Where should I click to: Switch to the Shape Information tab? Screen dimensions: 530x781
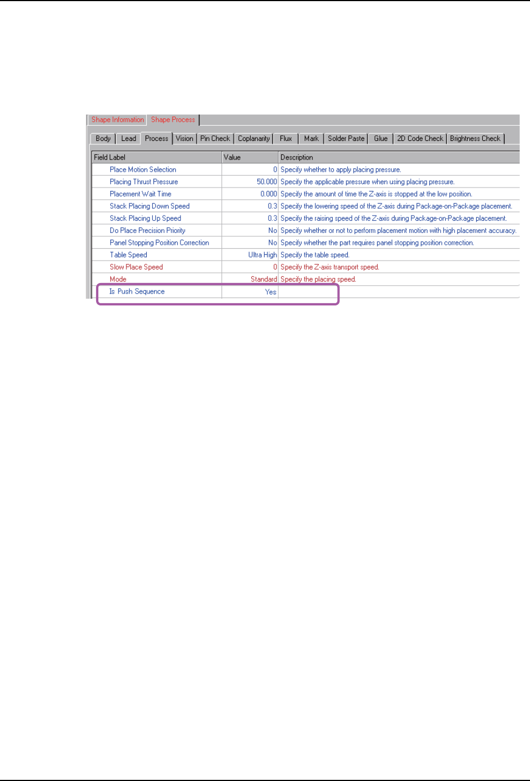coord(117,120)
